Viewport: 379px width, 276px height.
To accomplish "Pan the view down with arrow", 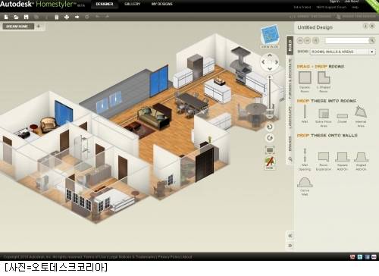I will (270, 69).
